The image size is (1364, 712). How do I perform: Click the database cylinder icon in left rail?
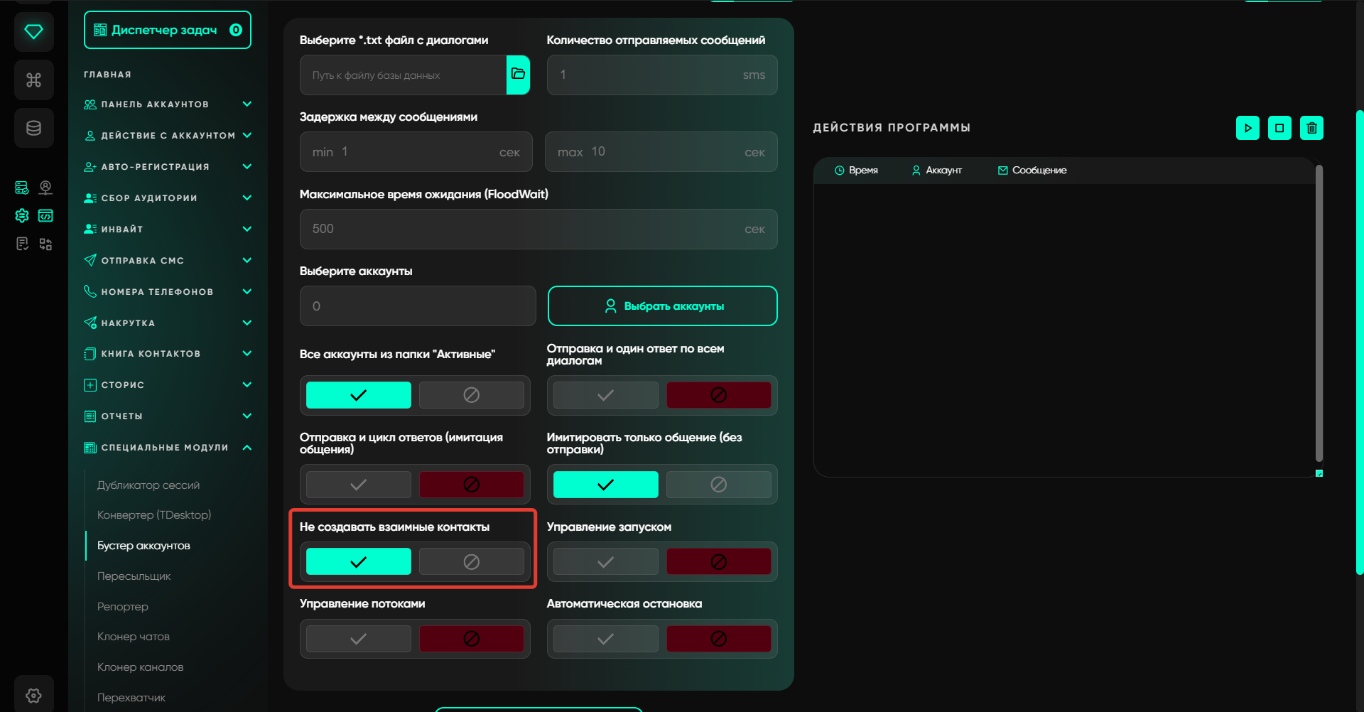click(x=33, y=128)
